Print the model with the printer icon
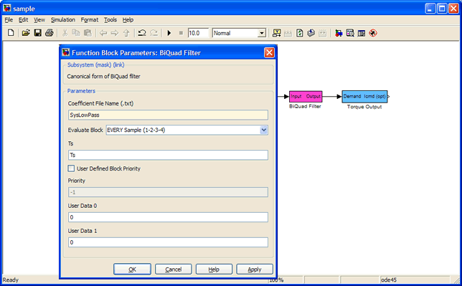 pyautogui.click(x=49, y=33)
